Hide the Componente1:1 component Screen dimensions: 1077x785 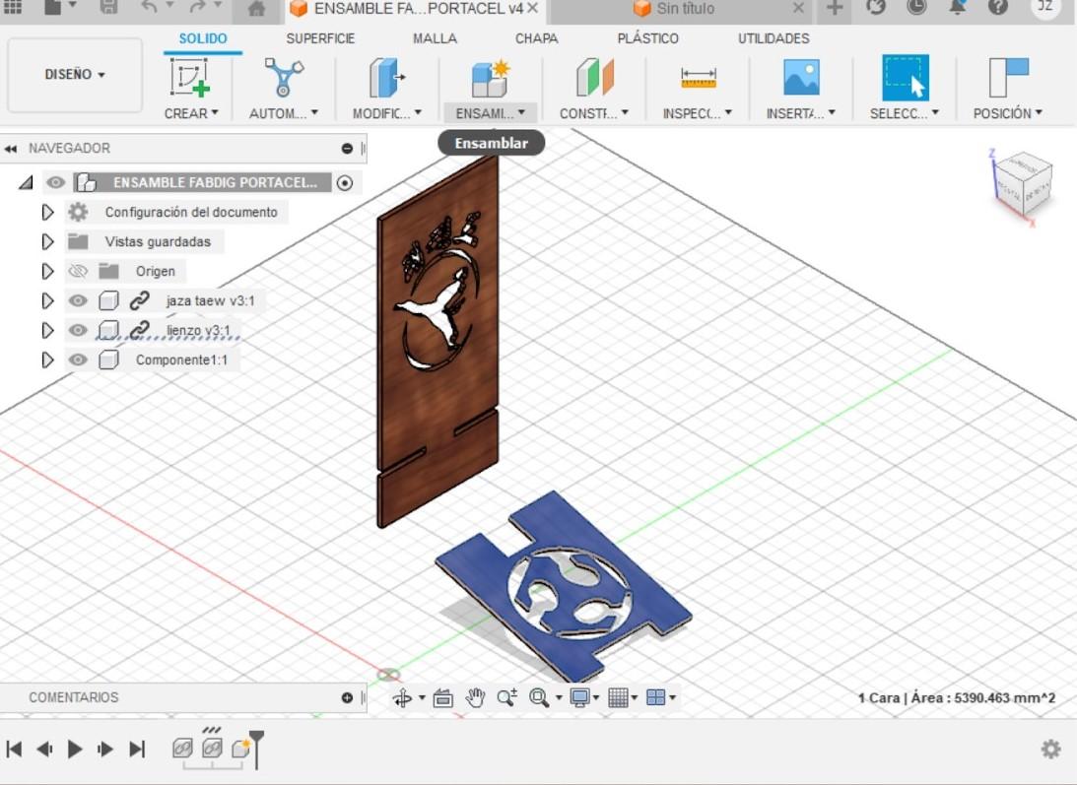[x=78, y=360]
